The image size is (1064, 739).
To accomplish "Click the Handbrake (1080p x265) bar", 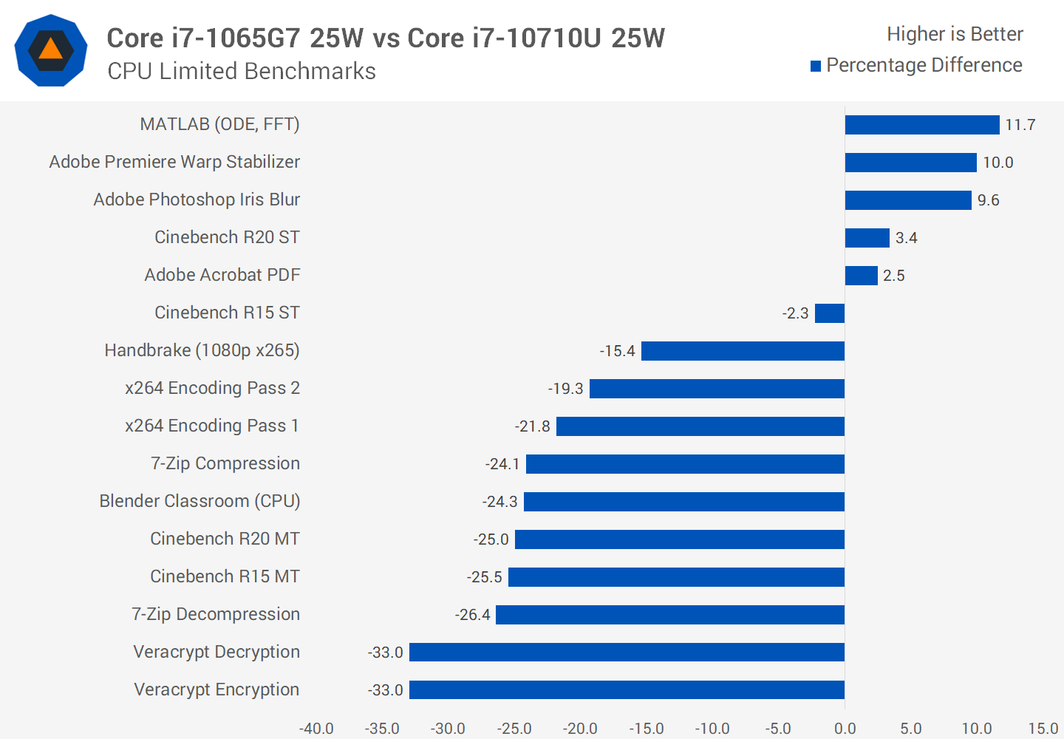I will pos(743,351).
